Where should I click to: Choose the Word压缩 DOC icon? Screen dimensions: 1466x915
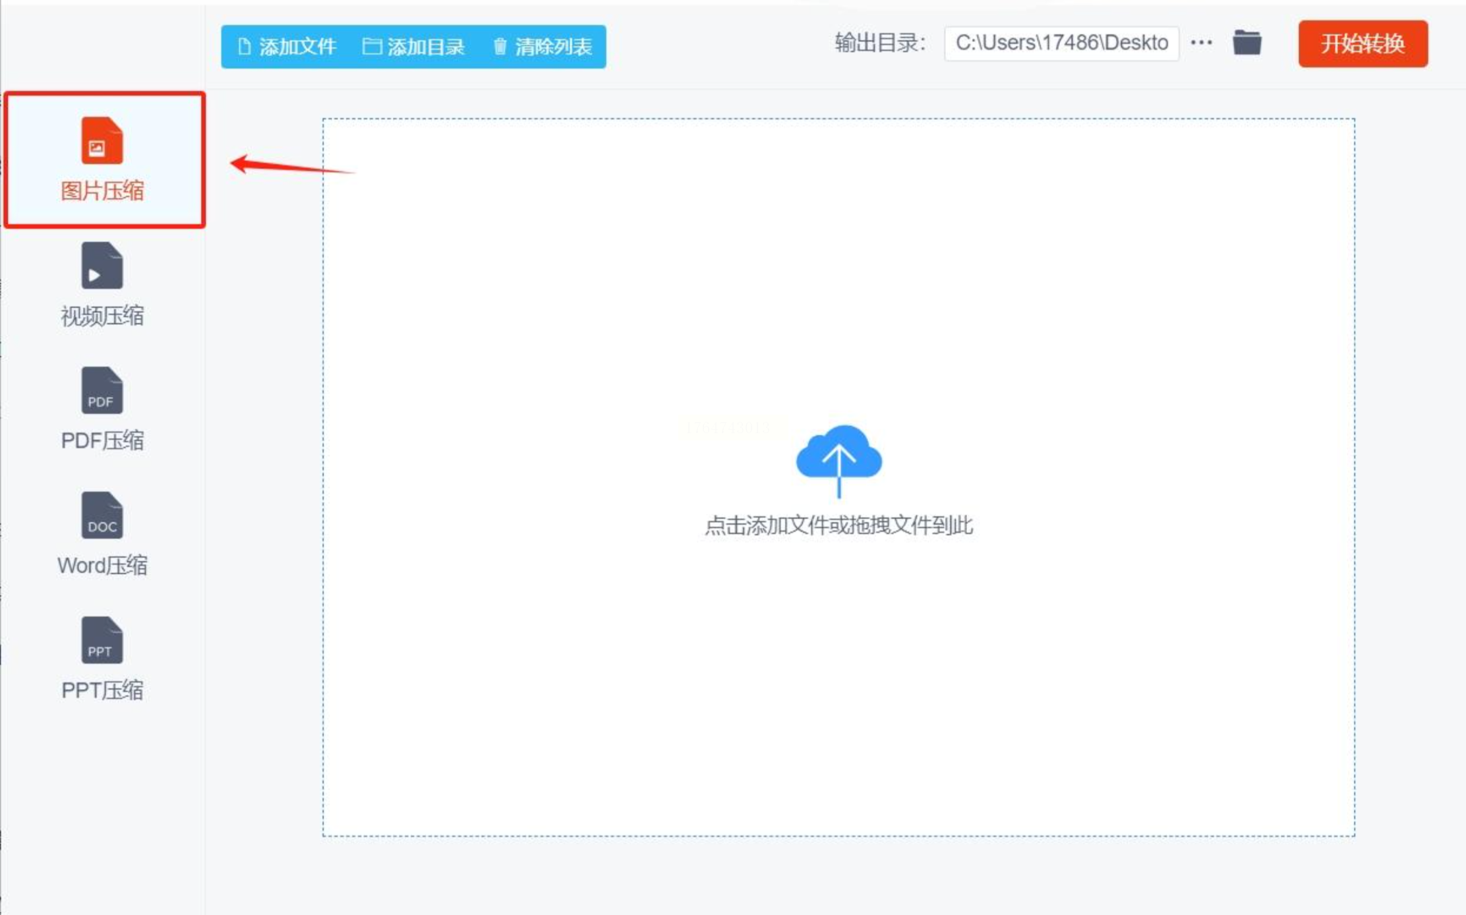(x=102, y=516)
